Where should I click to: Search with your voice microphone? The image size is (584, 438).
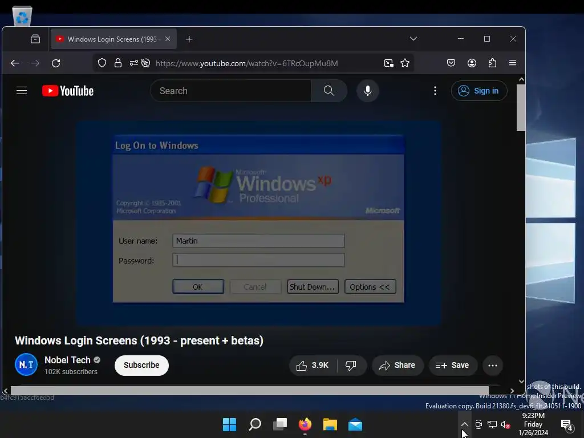click(368, 91)
